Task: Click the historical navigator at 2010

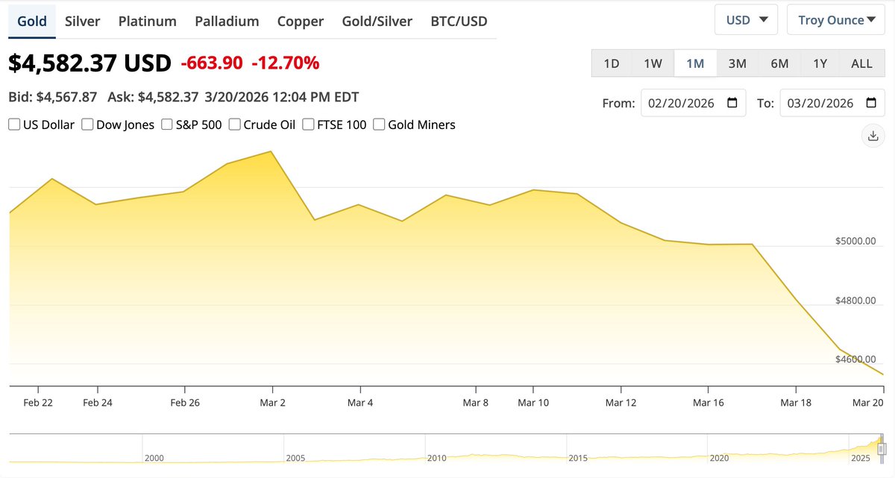Action: [x=436, y=457]
